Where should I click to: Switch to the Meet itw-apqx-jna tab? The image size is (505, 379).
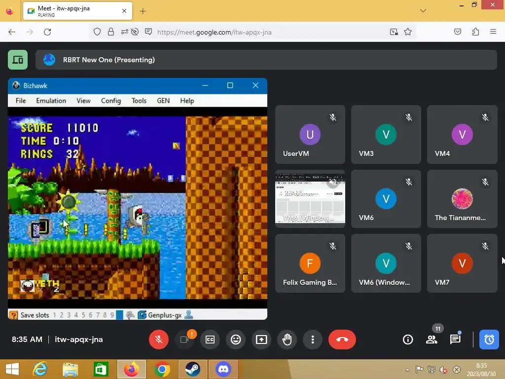coord(77,11)
